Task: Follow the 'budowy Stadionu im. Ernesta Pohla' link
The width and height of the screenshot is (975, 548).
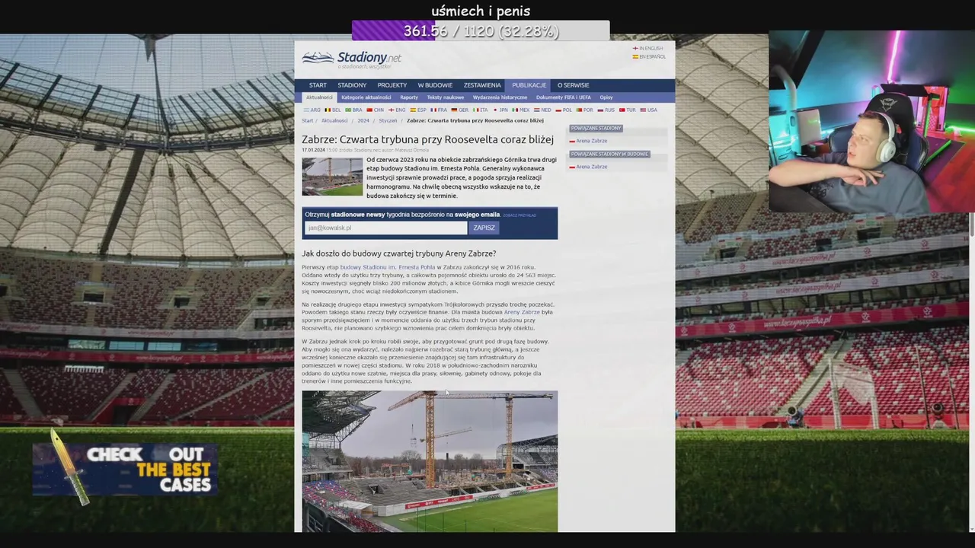Action: (388, 267)
